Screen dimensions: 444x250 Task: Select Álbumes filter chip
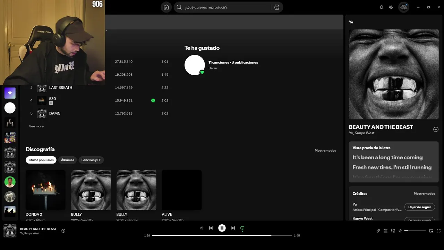click(68, 160)
